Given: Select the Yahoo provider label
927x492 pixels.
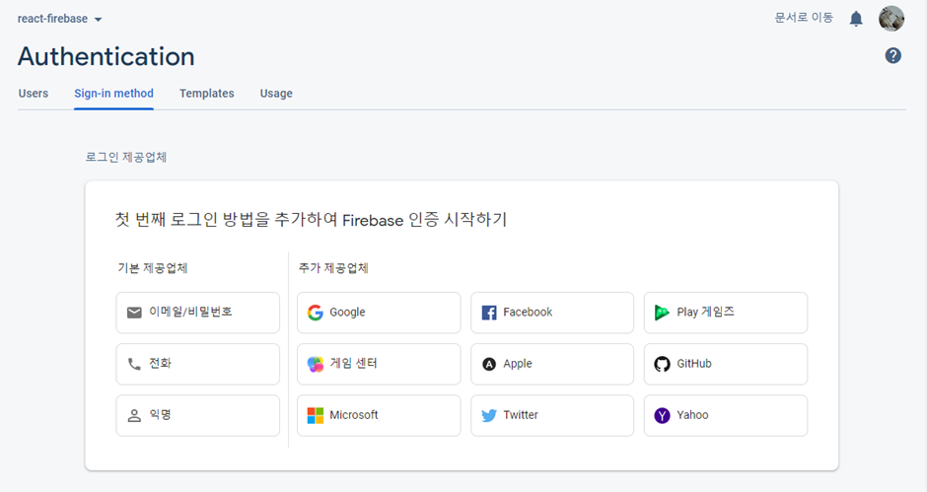Looking at the screenshot, I should click(x=692, y=415).
